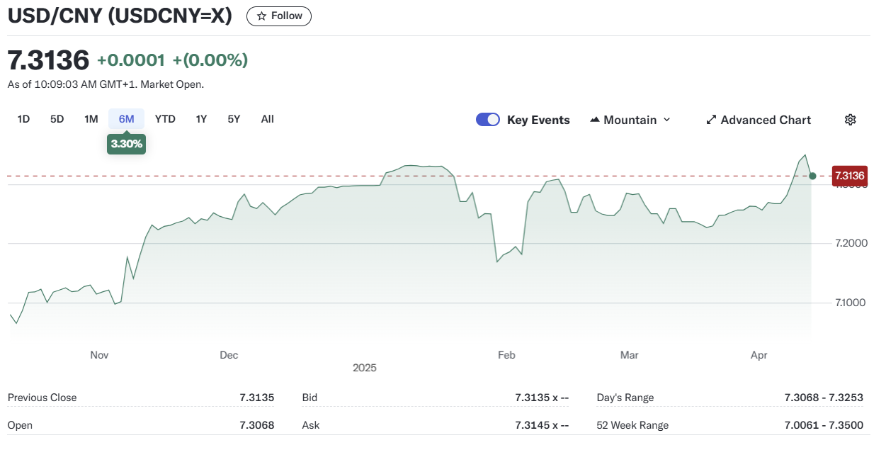
Task: Select the 6M time range
Action: click(126, 119)
